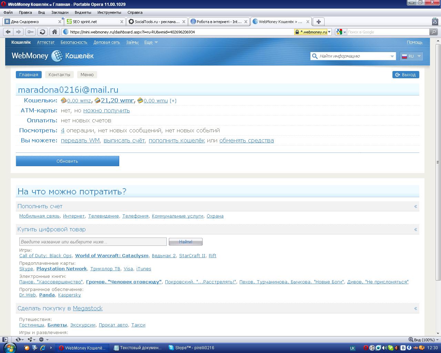This screenshot has height=353, width=441.
Task: Open the Текстовый документ taskbar button
Action: [137, 348]
